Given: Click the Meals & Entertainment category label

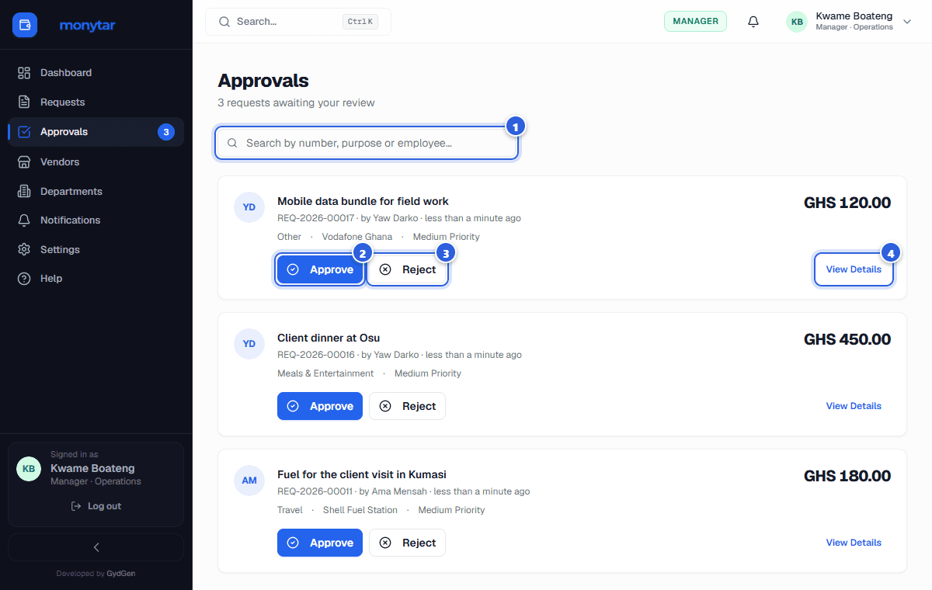Looking at the screenshot, I should coord(325,373).
